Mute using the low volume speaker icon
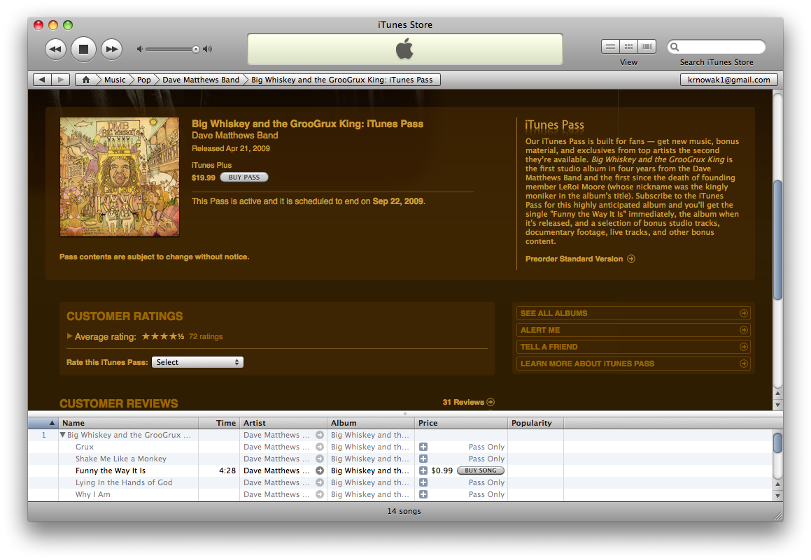The image size is (811, 560). click(140, 49)
